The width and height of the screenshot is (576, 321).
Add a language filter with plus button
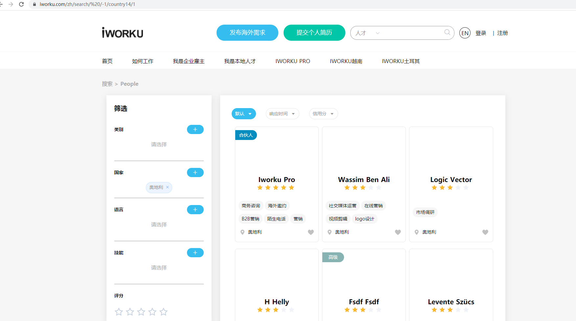pyautogui.click(x=195, y=210)
